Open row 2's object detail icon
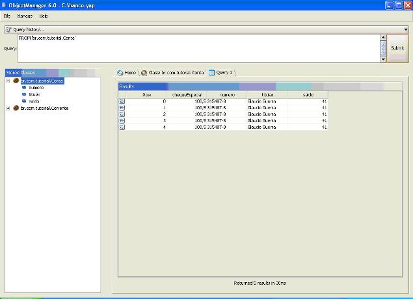The height and width of the screenshot is (299, 413). point(122,114)
